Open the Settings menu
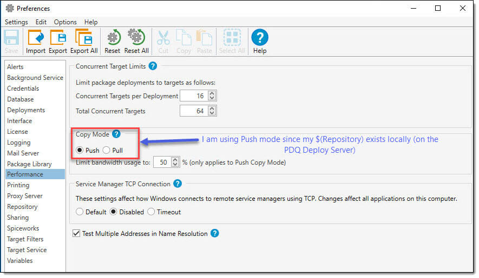The height and width of the screenshot is (278, 479). (x=16, y=22)
